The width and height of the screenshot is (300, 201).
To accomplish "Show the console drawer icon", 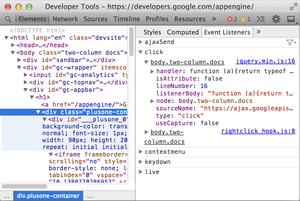I will tap(261, 19).
